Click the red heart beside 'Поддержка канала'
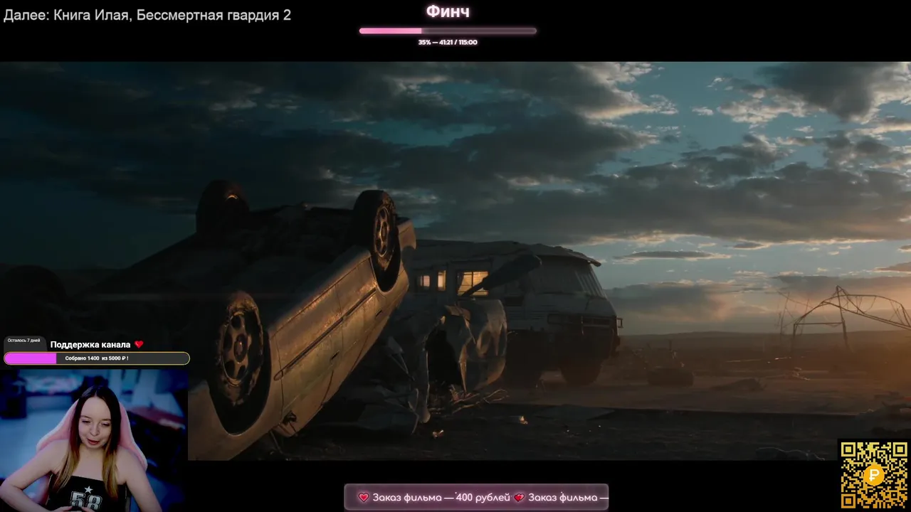 [139, 344]
